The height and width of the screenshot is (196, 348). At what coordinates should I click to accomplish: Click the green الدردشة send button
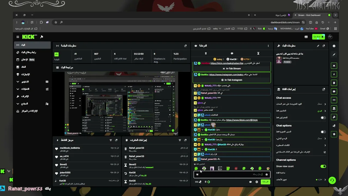265,182
